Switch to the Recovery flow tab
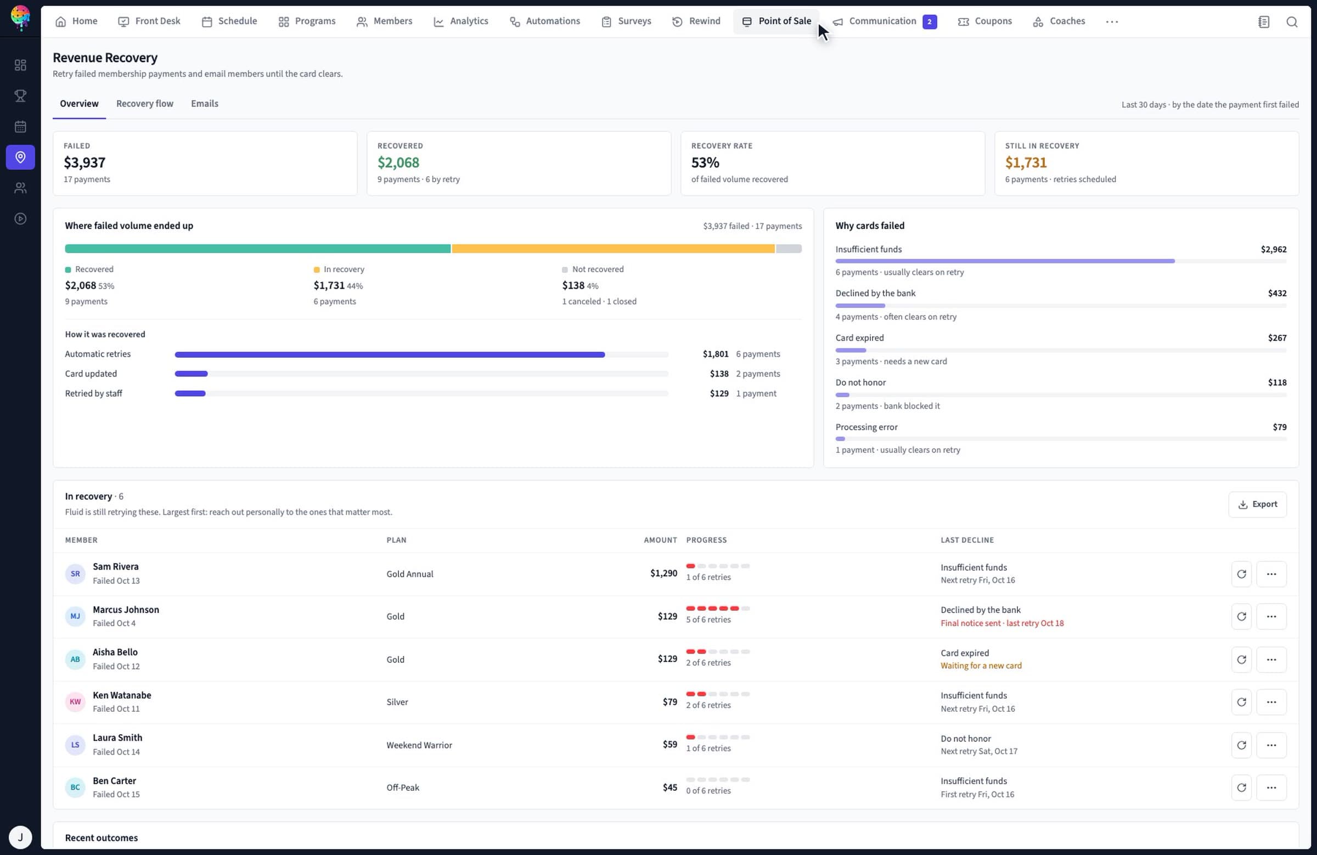 (144, 104)
